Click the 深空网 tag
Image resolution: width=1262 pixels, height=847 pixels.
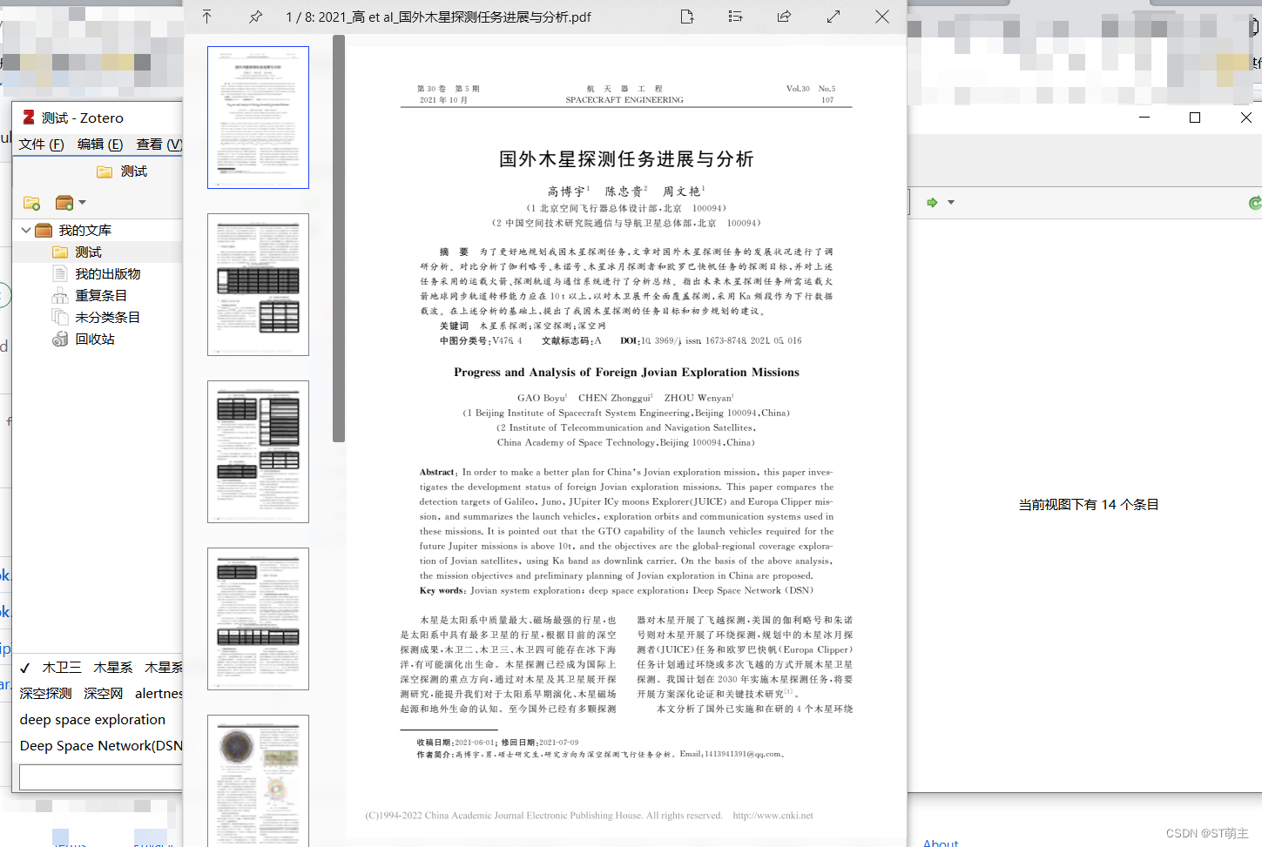pos(104,694)
